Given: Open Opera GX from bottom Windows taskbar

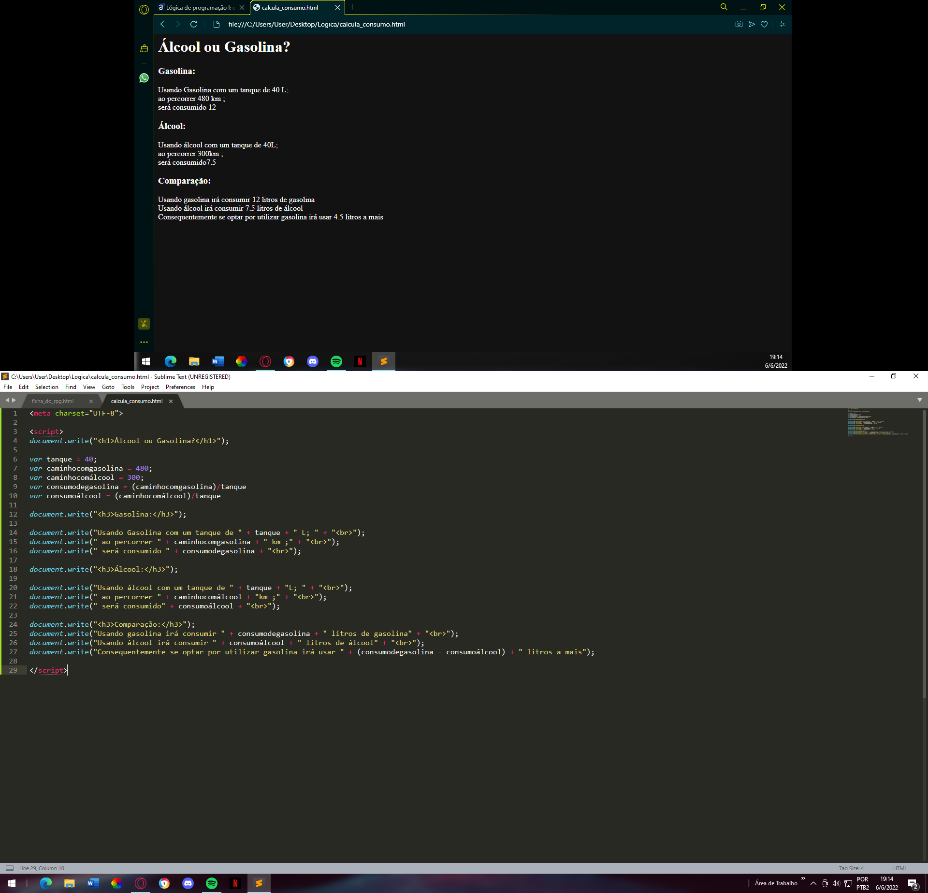Looking at the screenshot, I should tap(141, 883).
